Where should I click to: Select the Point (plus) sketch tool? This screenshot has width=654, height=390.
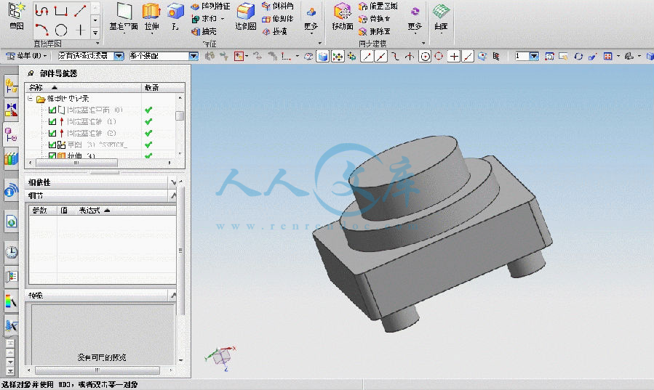click(80, 30)
